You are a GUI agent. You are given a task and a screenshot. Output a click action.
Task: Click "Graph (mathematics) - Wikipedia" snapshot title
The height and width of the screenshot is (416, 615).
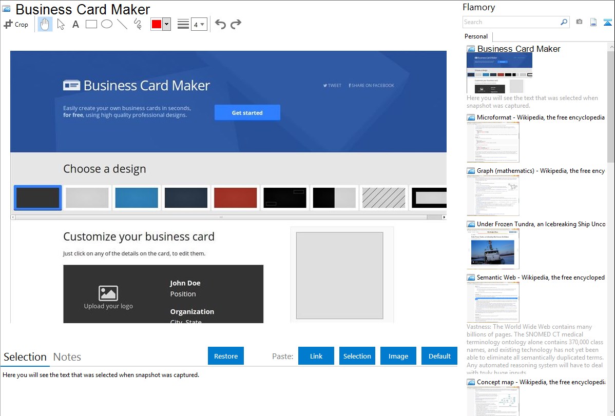pos(541,171)
